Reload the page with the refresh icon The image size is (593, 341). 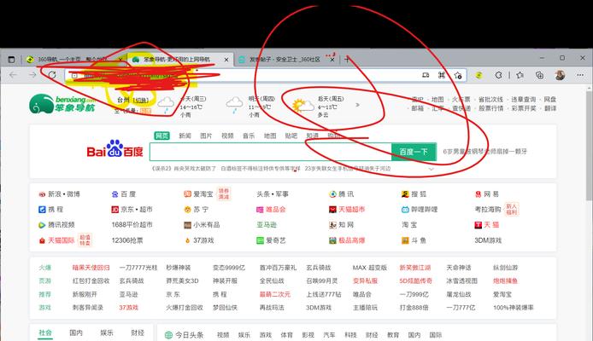(x=52, y=75)
